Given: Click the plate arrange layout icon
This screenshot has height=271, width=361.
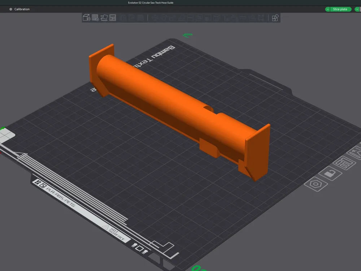Looking at the screenshot, I should 344,163.
